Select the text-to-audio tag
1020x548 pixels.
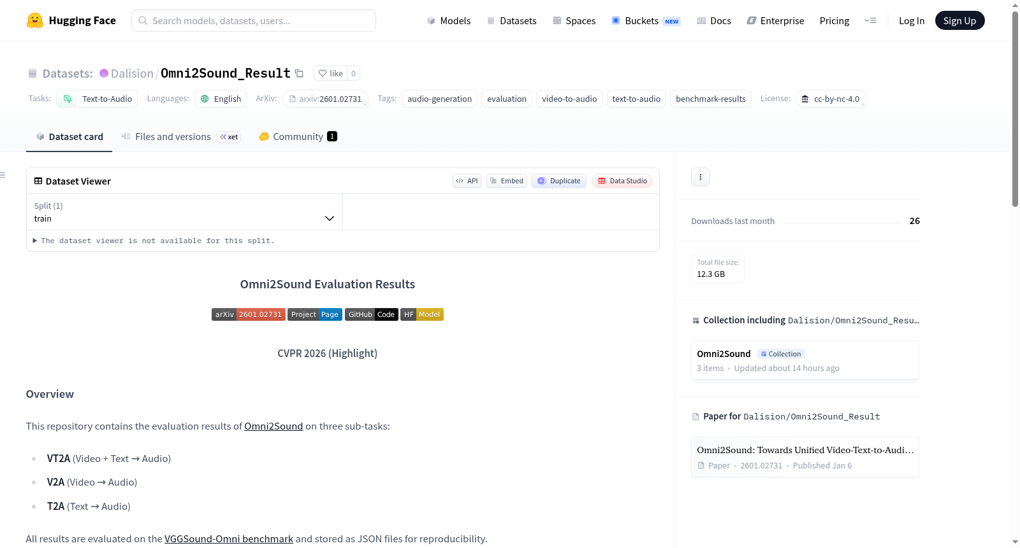636,99
